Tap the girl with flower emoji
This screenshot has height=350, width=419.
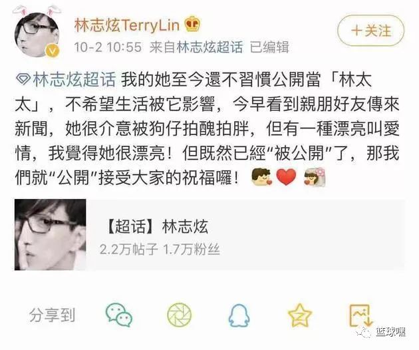315,177
